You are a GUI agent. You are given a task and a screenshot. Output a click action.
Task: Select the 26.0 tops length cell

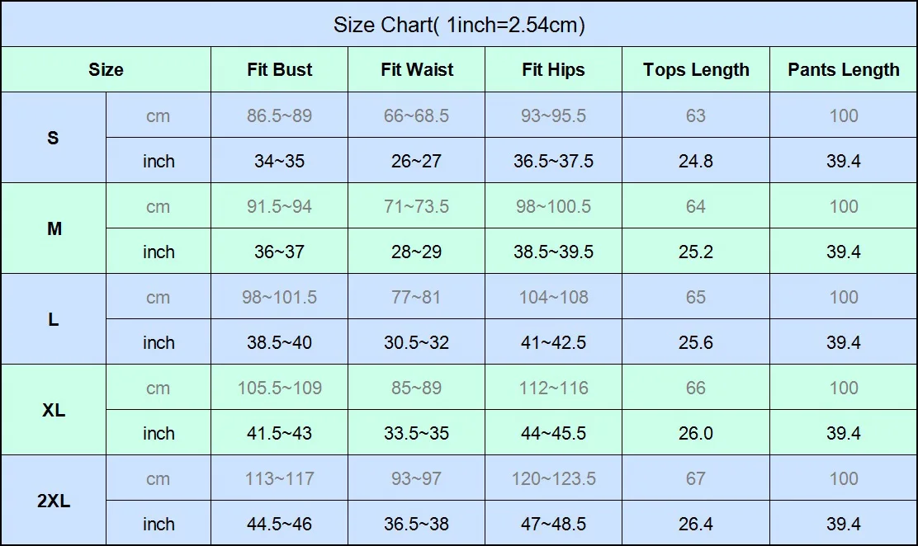tap(696, 433)
